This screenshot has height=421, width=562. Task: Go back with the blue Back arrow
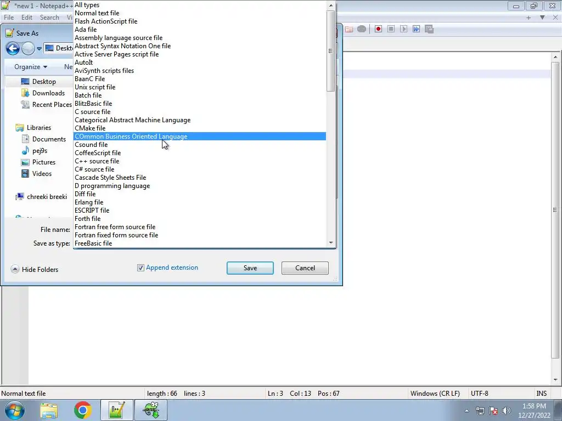click(13, 48)
